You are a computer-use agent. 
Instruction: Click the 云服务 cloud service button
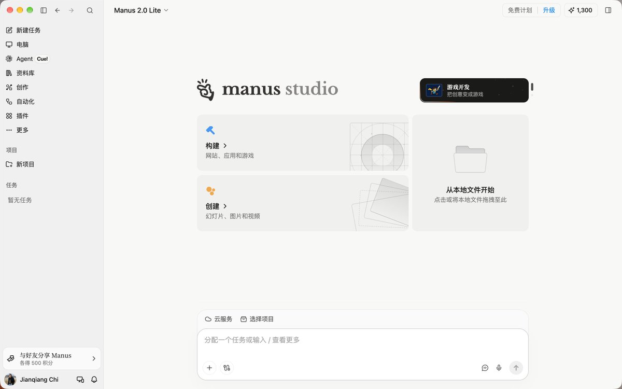click(219, 319)
